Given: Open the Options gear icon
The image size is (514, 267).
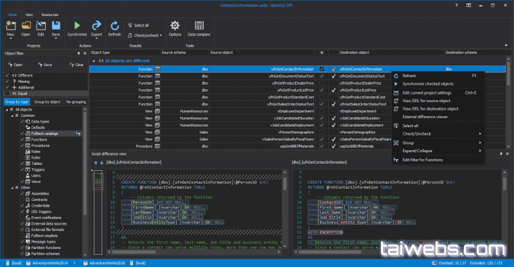Looking at the screenshot, I should [175, 26].
